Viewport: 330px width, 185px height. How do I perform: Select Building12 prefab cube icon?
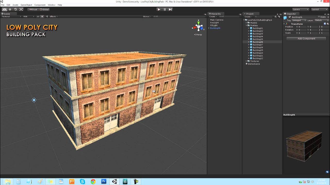pos(251,58)
